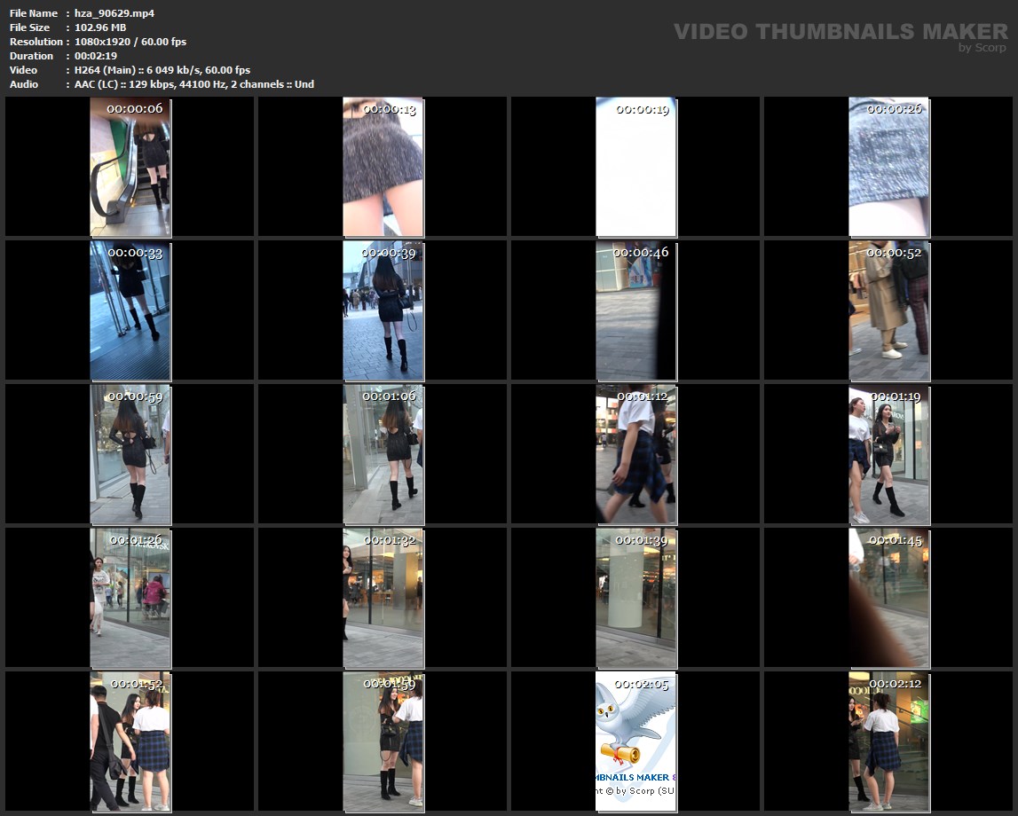Open the frame at 00:00:59
The image size is (1018, 816).
(130, 454)
